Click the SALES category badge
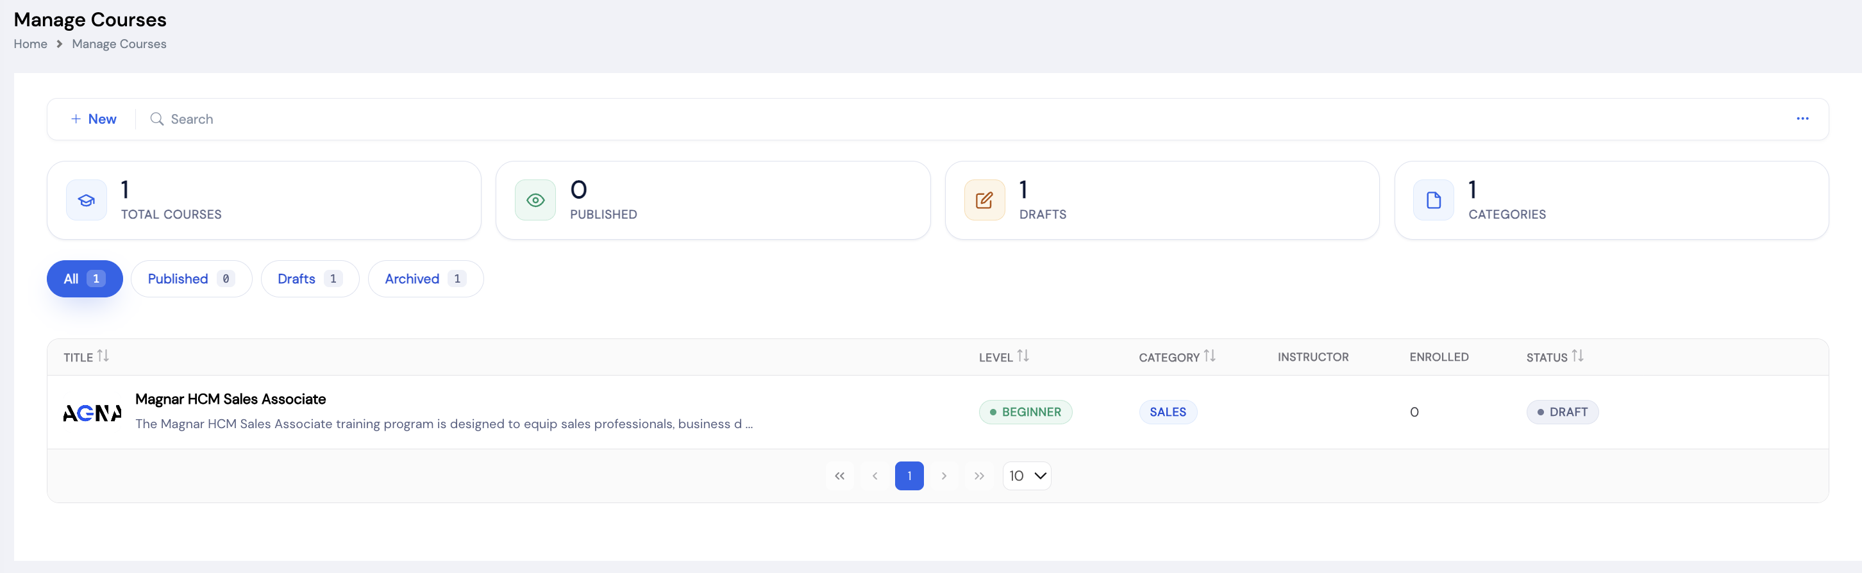This screenshot has width=1862, height=573. (x=1168, y=412)
